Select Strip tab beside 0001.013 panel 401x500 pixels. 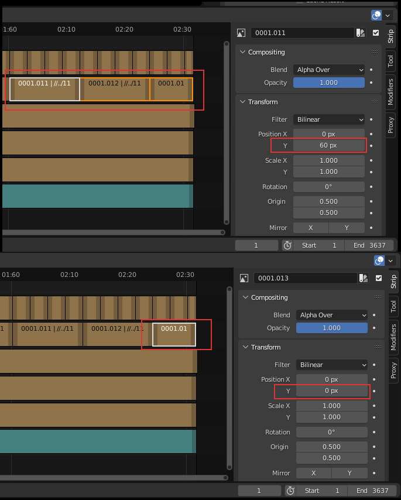pyautogui.click(x=393, y=281)
